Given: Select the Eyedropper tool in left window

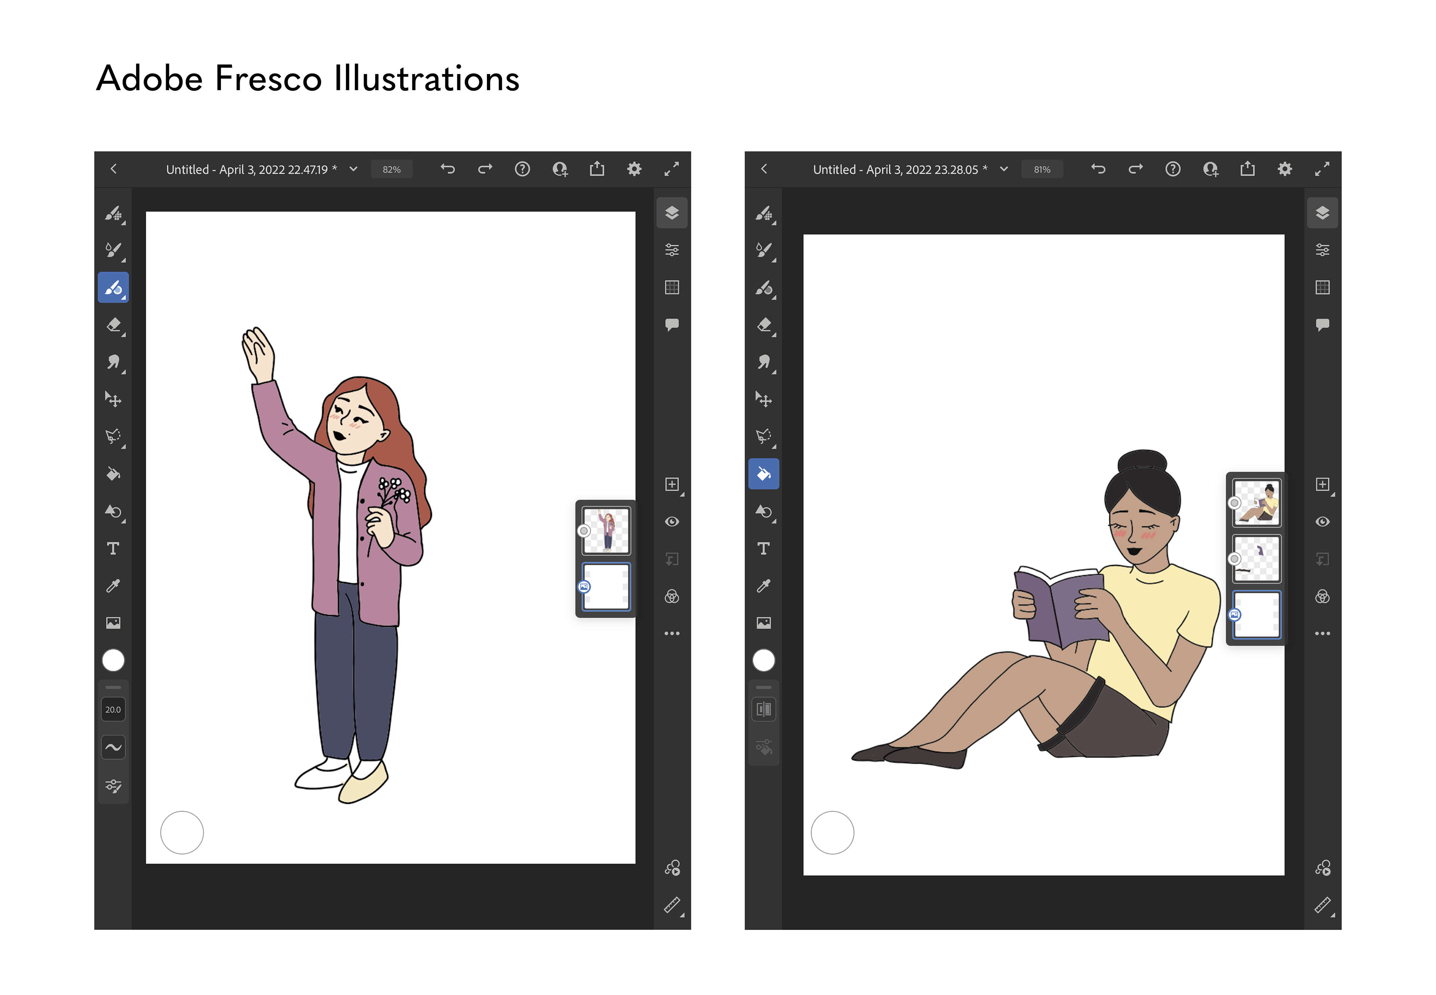Looking at the screenshot, I should tap(113, 585).
